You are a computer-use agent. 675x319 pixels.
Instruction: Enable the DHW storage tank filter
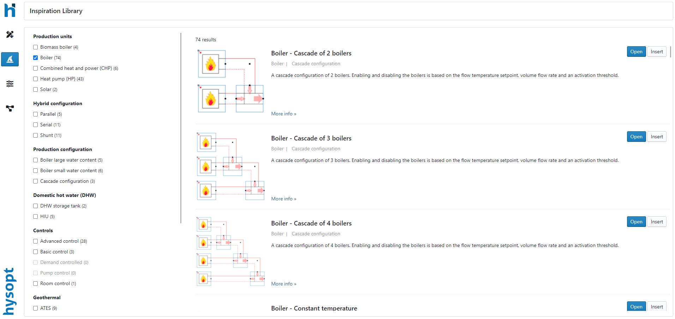[36, 206]
